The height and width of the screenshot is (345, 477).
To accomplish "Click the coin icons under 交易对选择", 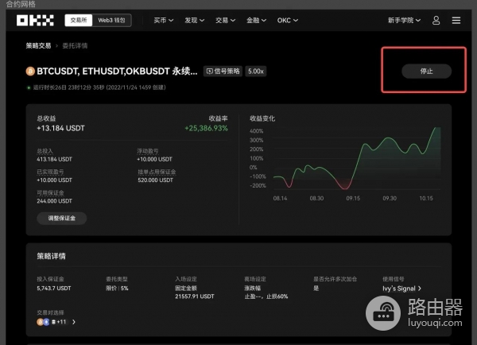I will 46,322.
